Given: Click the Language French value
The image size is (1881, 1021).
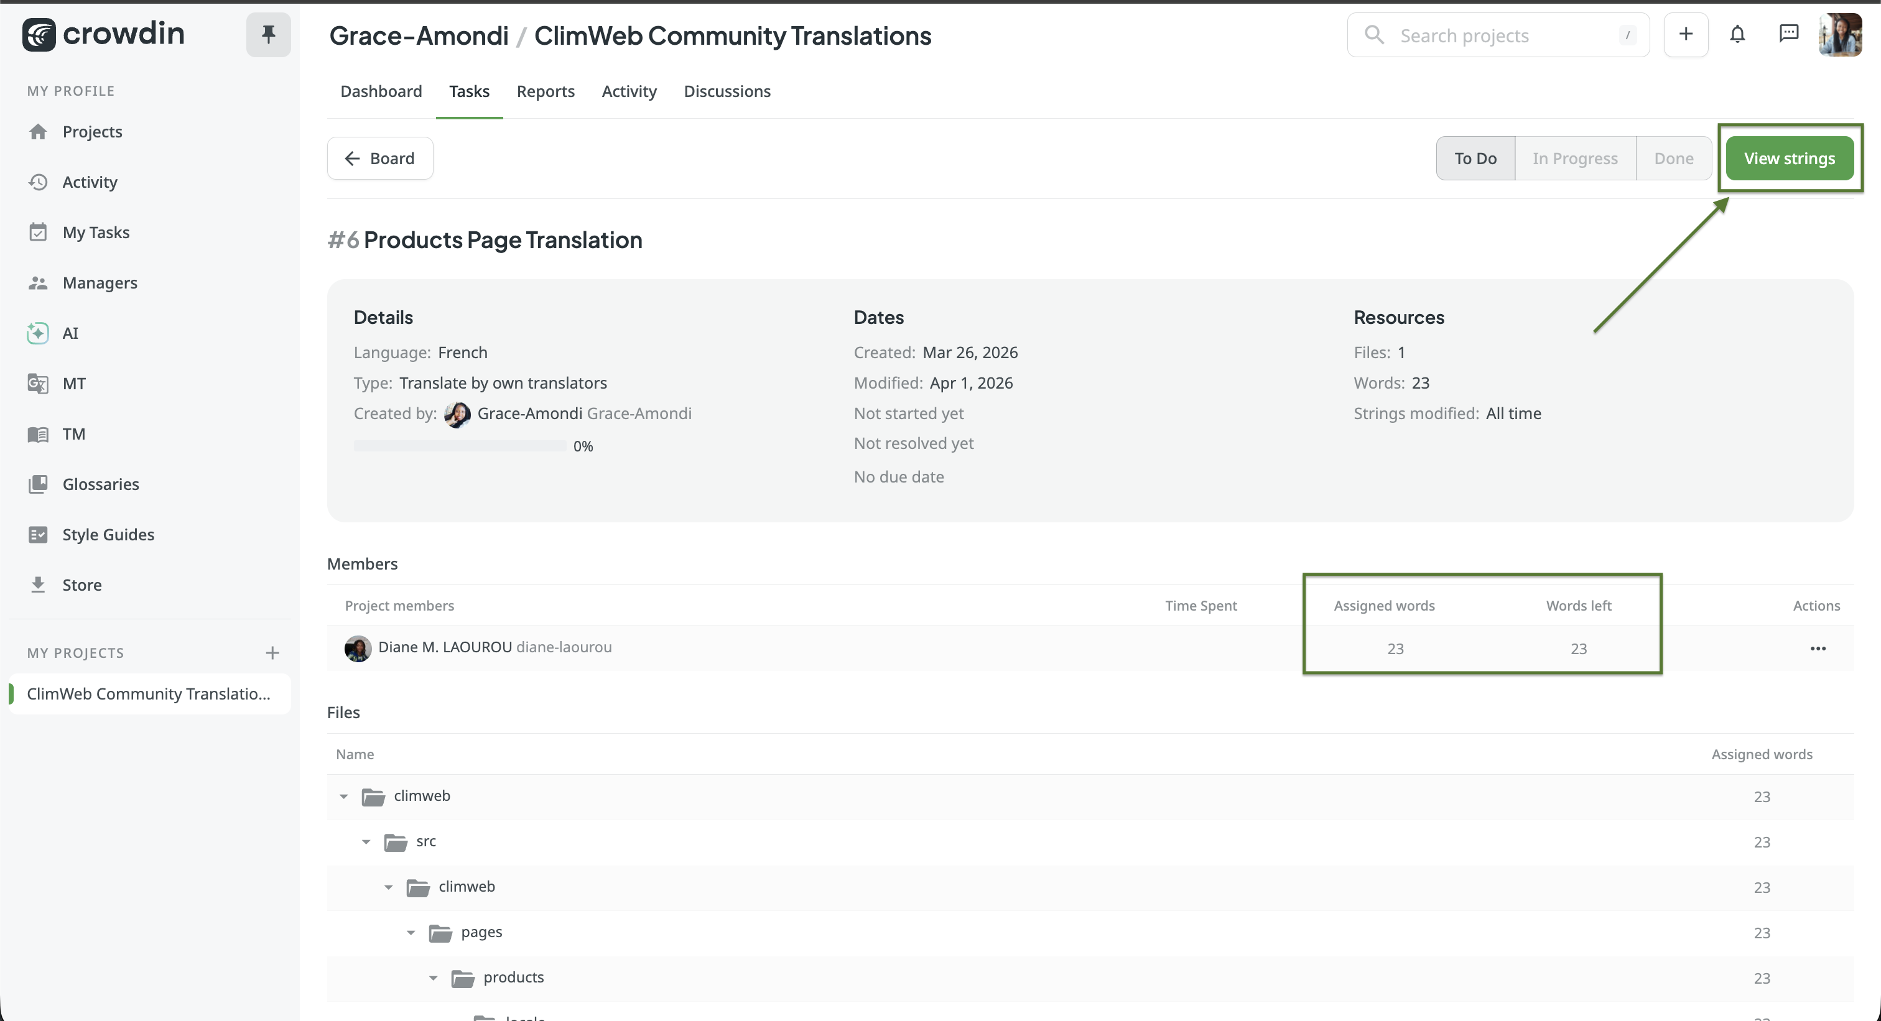Looking at the screenshot, I should click(x=462, y=353).
